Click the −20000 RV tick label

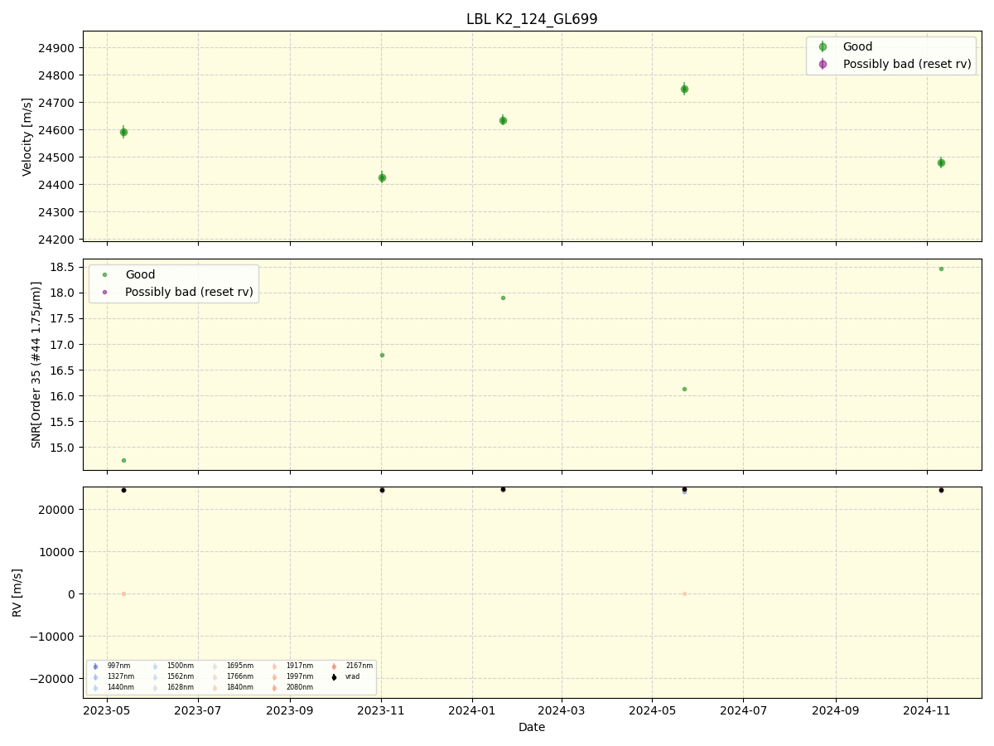(x=52, y=679)
